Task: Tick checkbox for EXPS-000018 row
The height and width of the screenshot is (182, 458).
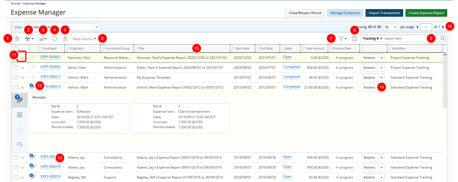Action: point(16,167)
